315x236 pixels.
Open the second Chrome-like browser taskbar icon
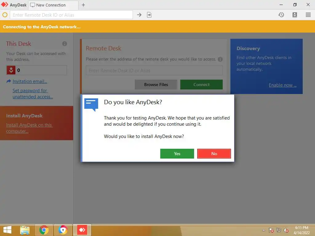[63, 230]
